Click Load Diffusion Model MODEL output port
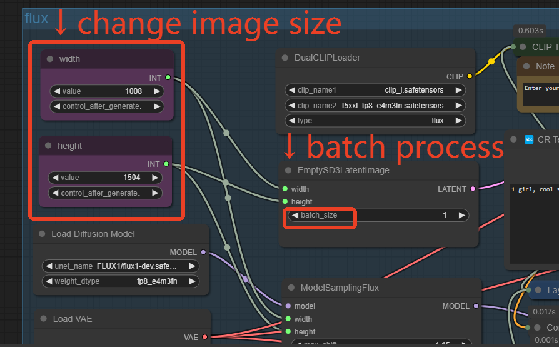559x347 pixels. coord(203,252)
